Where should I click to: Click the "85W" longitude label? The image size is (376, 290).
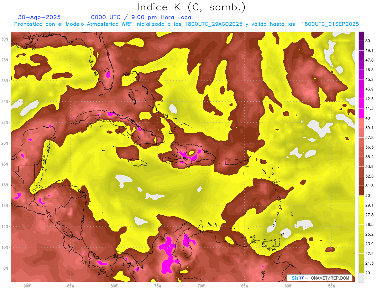pos(70,286)
